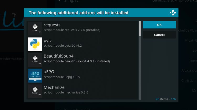The image size is (197, 110).
Task: Click the 26 items page counter
Action: tap(165, 99)
